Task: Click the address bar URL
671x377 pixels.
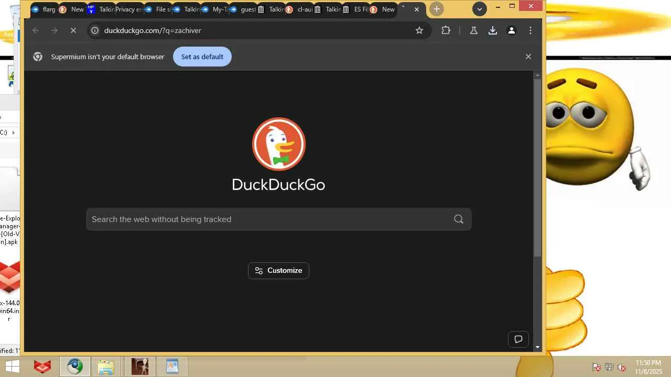Action: pyautogui.click(x=153, y=30)
